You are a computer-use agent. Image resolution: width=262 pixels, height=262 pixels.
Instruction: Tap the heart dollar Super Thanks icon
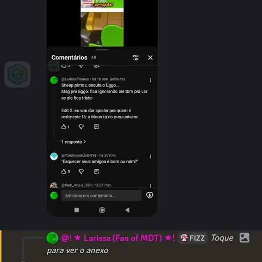coord(150,196)
